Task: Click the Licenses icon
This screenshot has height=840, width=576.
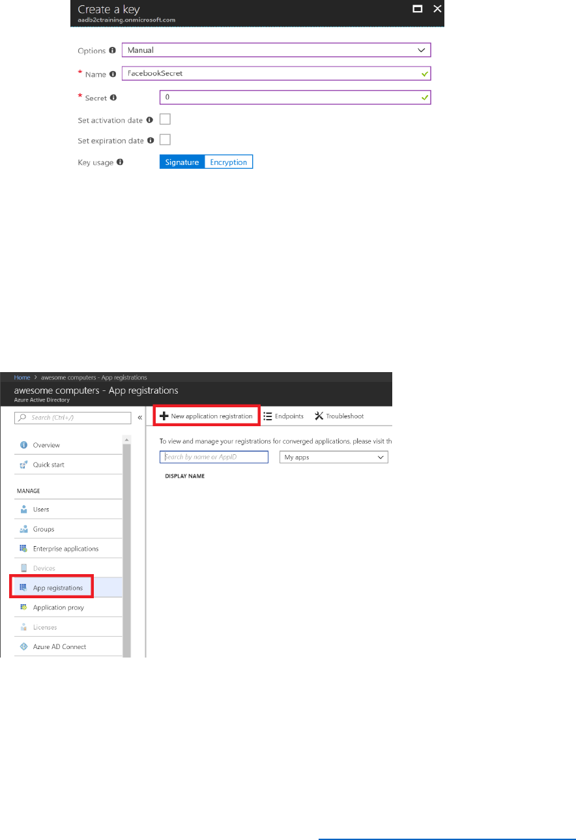Action: point(24,627)
